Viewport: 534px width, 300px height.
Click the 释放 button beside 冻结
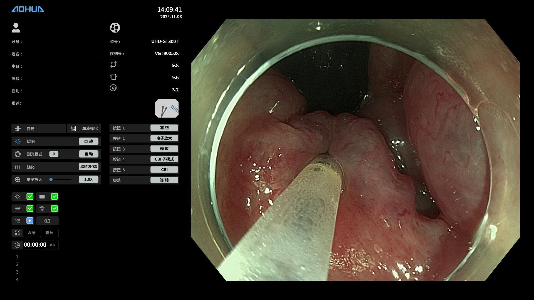click(x=49, y=233)
